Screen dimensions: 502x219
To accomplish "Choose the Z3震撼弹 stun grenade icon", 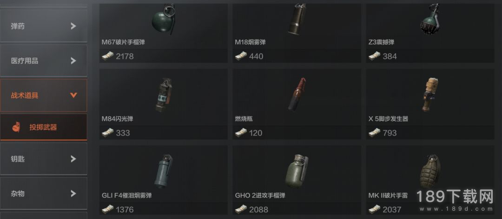I will point(430,19).
